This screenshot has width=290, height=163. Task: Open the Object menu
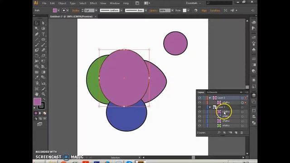62,3
